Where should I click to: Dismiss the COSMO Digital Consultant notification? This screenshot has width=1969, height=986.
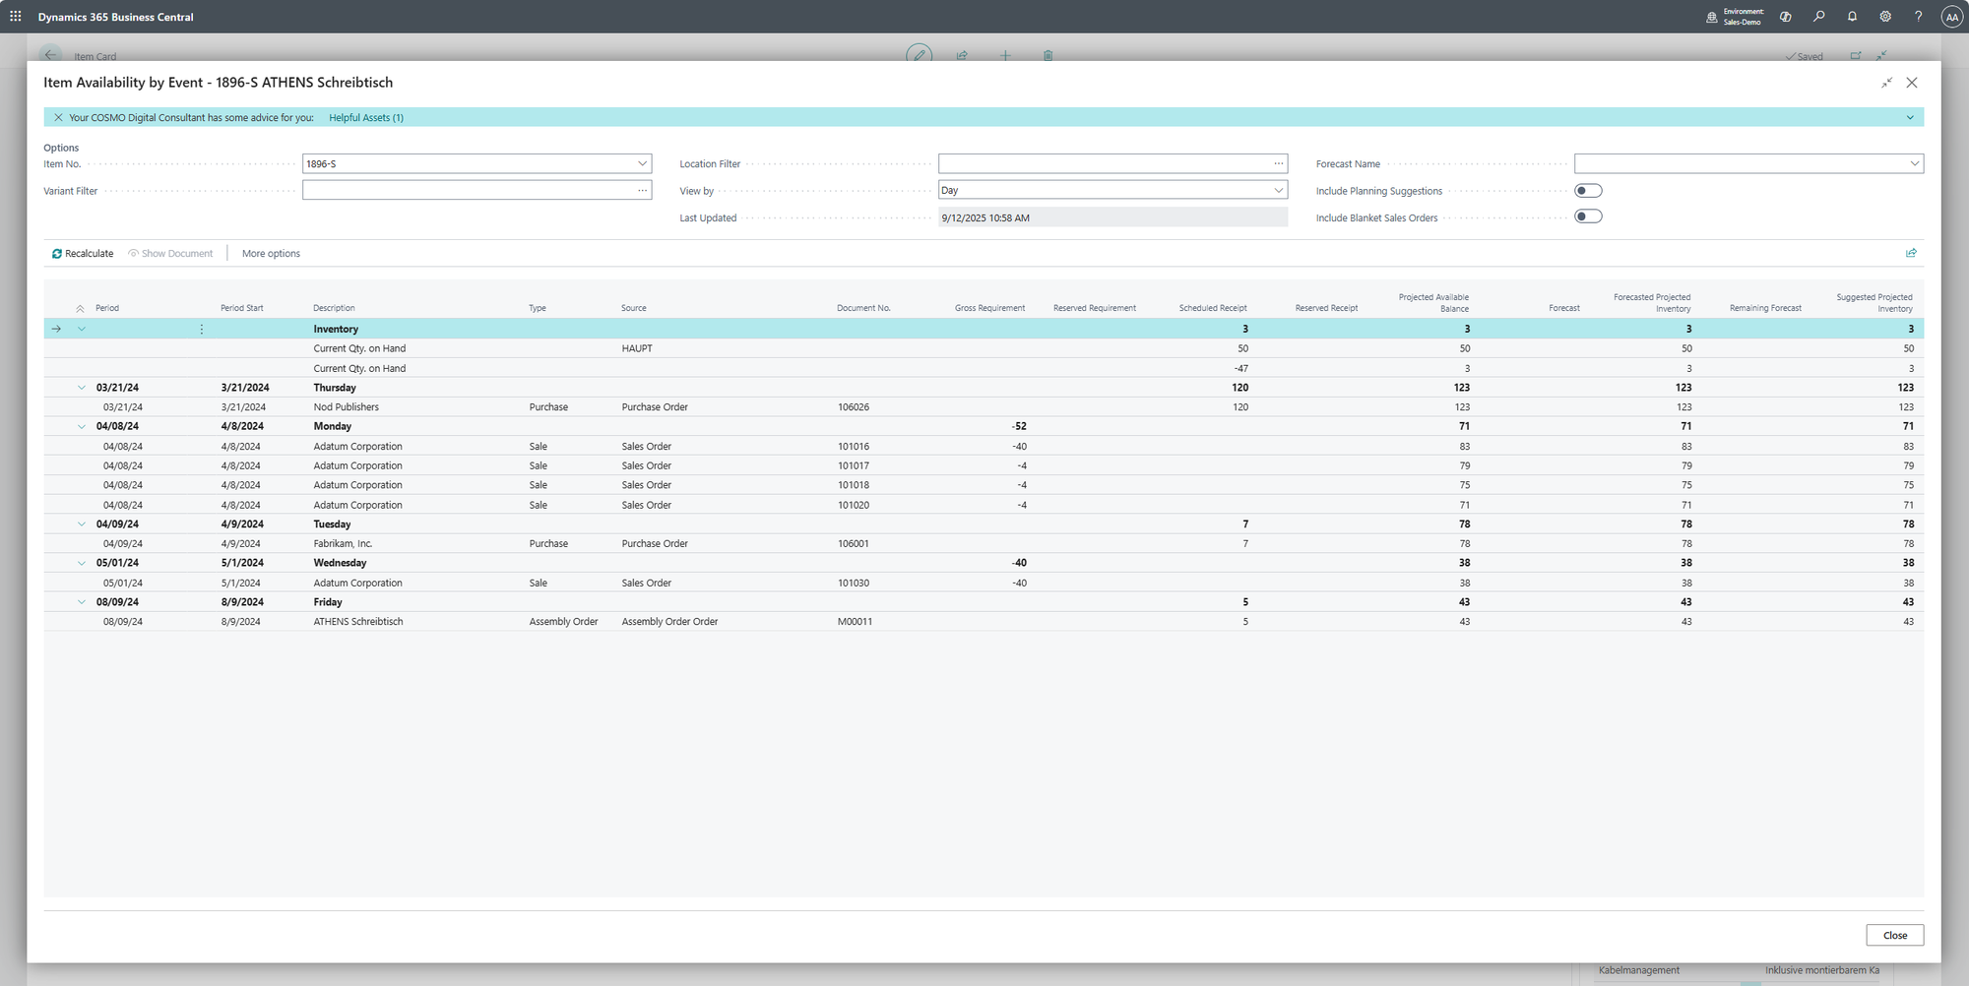(x=58, y=117)
